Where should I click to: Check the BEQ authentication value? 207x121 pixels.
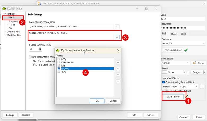click(x=59, y=59)
